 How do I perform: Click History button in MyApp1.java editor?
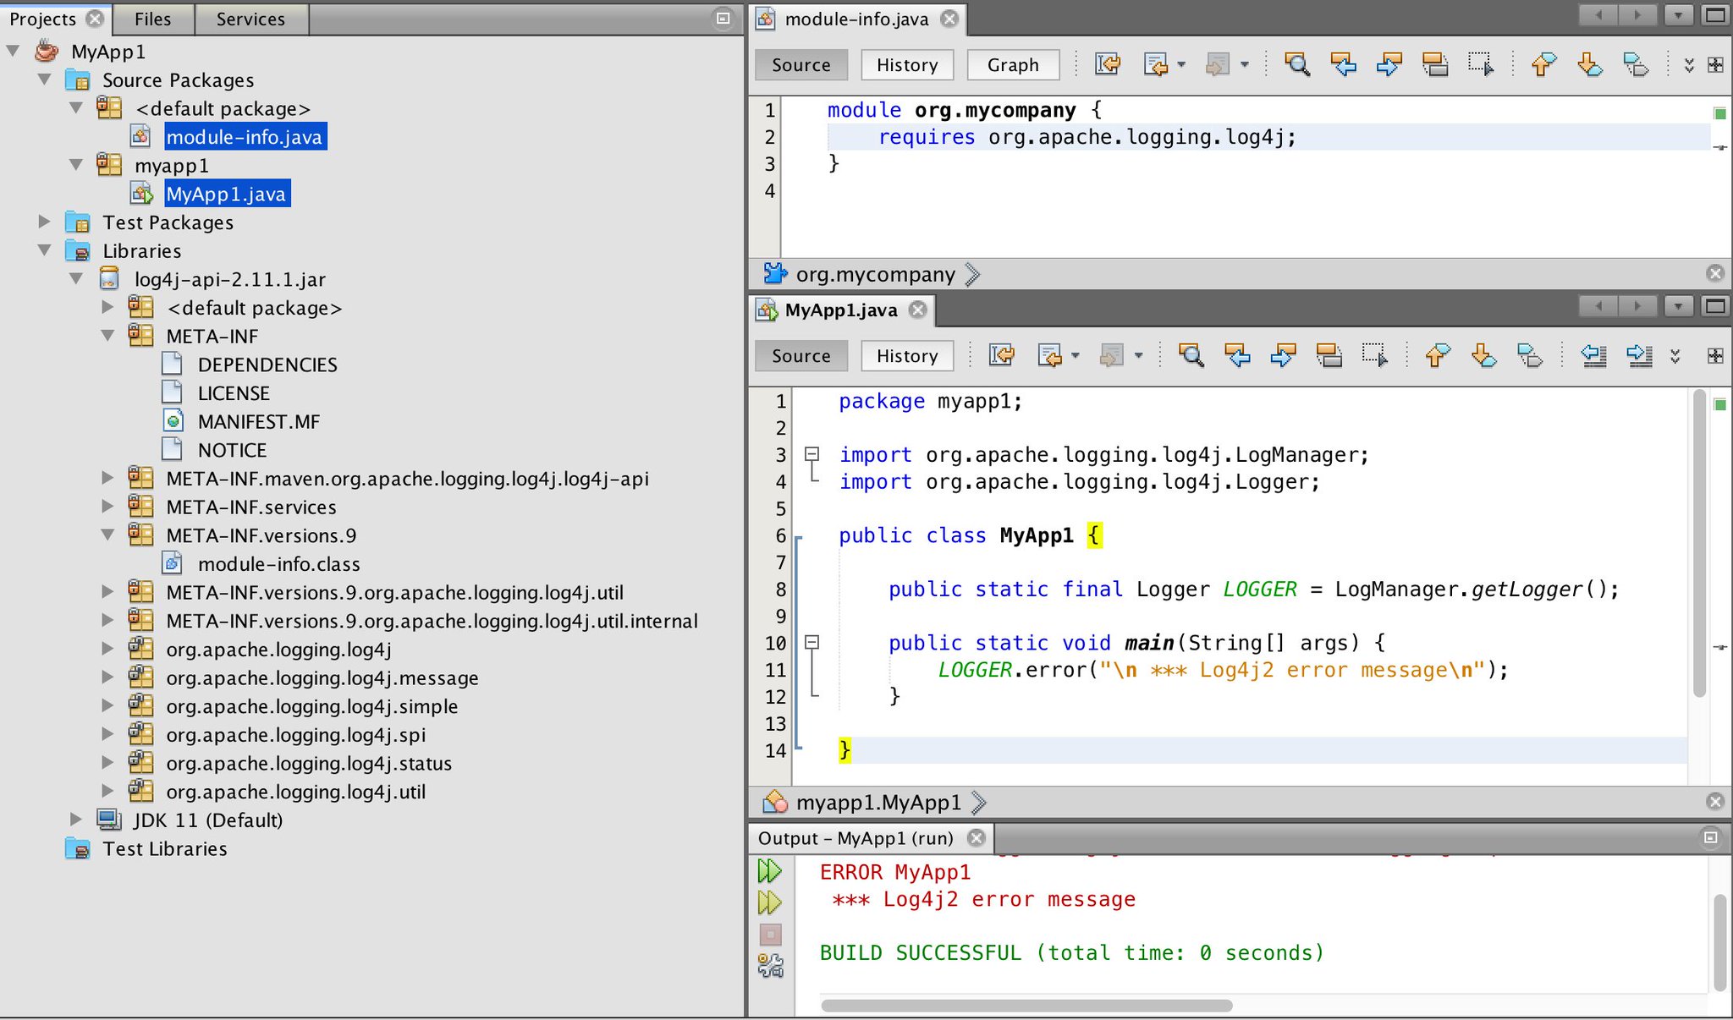(x=906, y=356)
